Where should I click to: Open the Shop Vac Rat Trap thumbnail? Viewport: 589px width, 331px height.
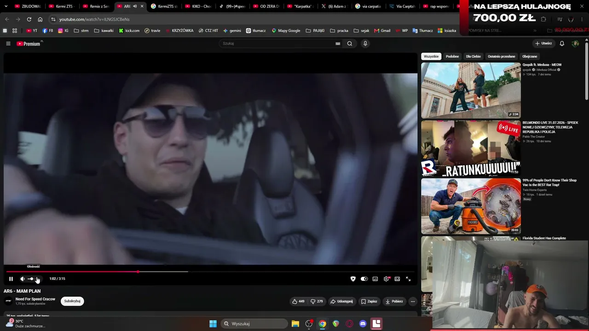coord(471,206)
